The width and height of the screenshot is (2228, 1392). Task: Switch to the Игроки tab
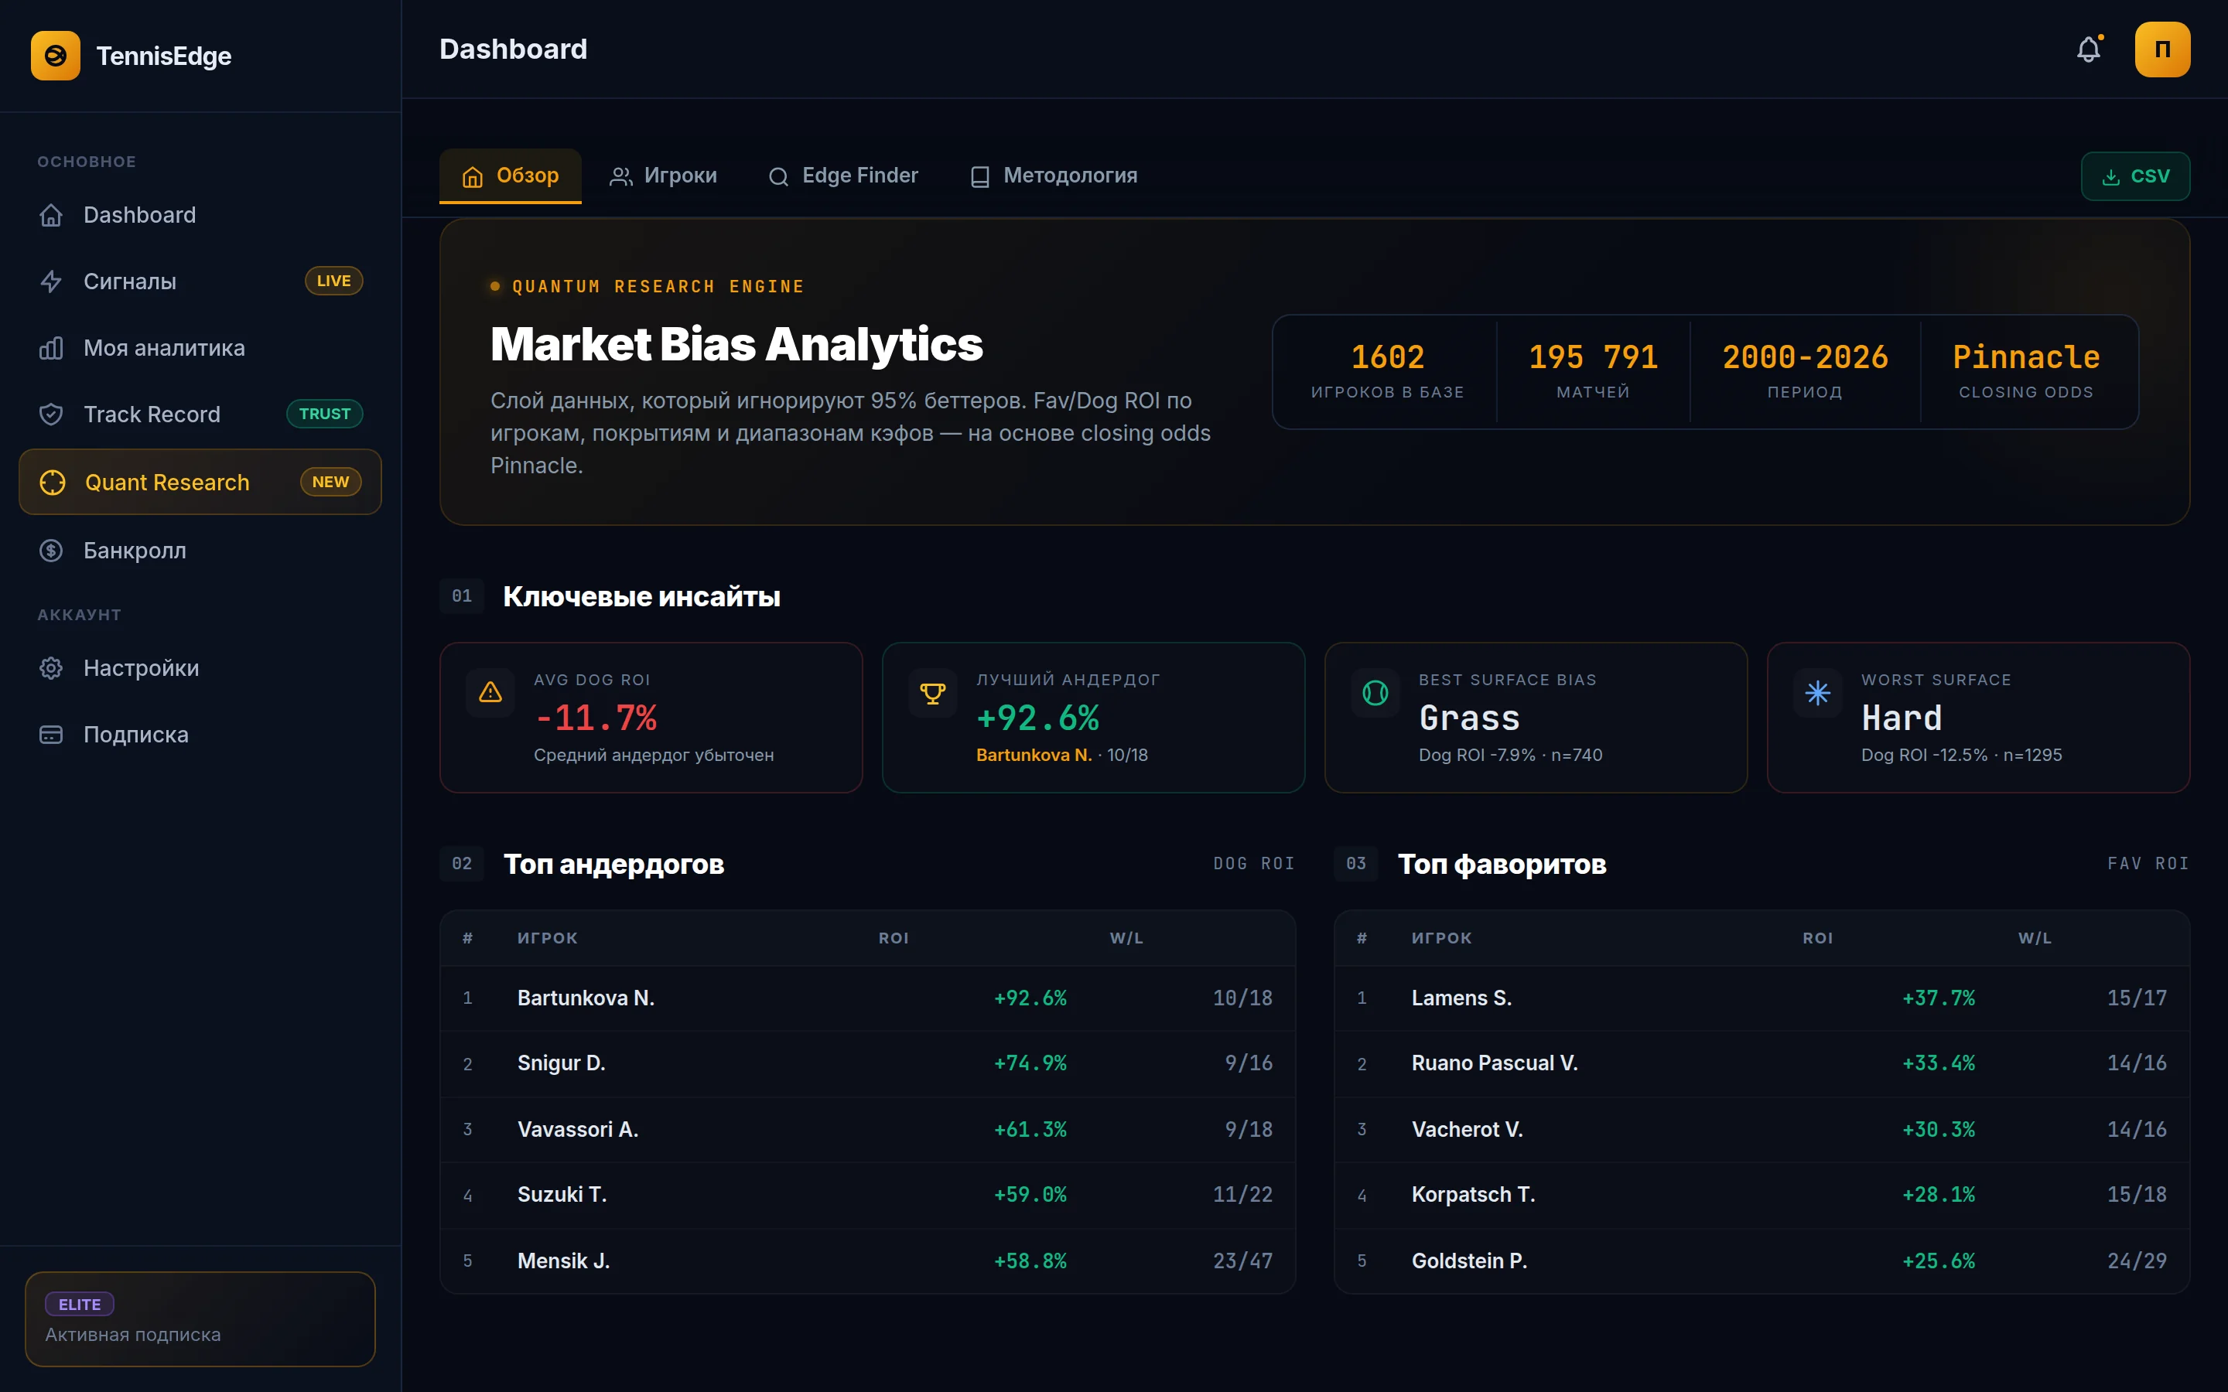click(663, 176)
